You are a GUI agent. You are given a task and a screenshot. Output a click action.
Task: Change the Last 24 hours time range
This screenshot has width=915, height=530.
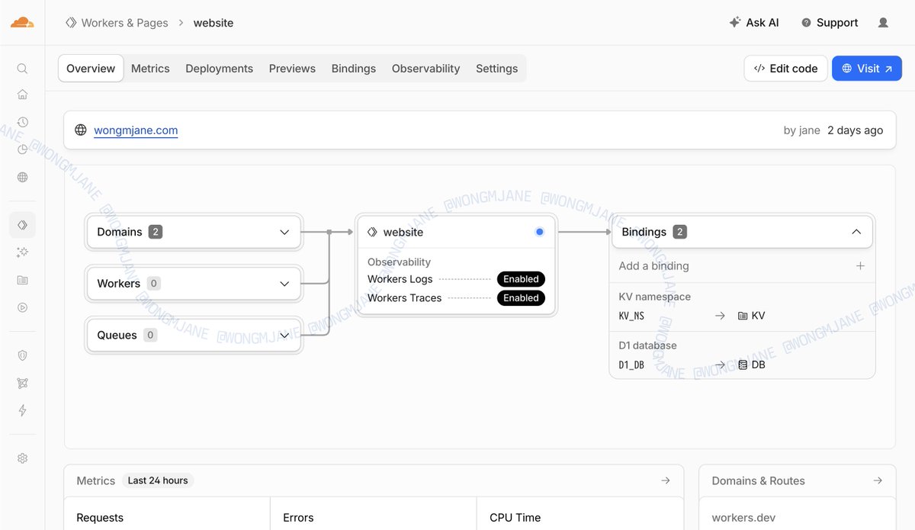click(x=158, y=480)
